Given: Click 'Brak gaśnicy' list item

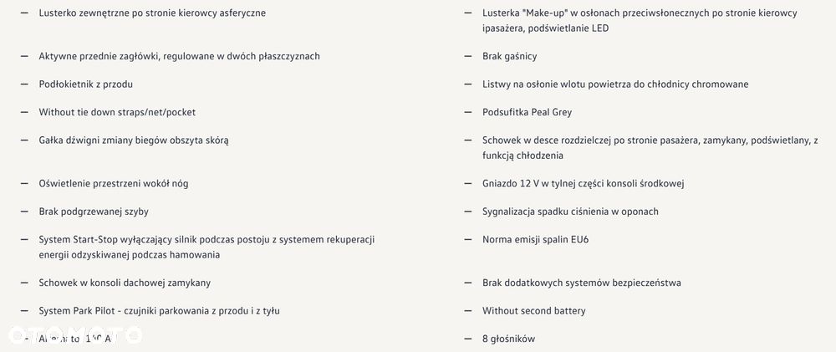Looking at the screenshot, I should (510, 56).
